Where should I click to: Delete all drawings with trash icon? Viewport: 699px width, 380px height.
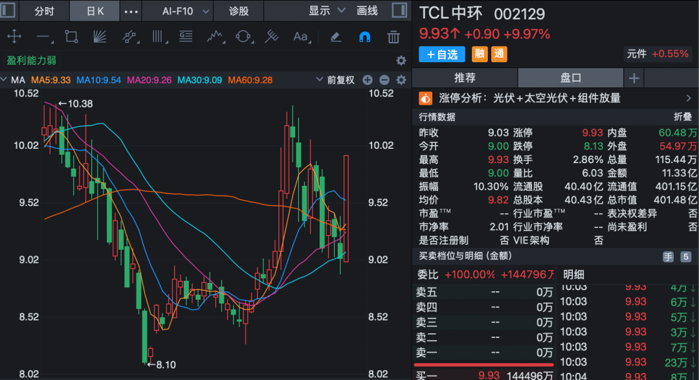pyautogui.click(x=394, y=36)
